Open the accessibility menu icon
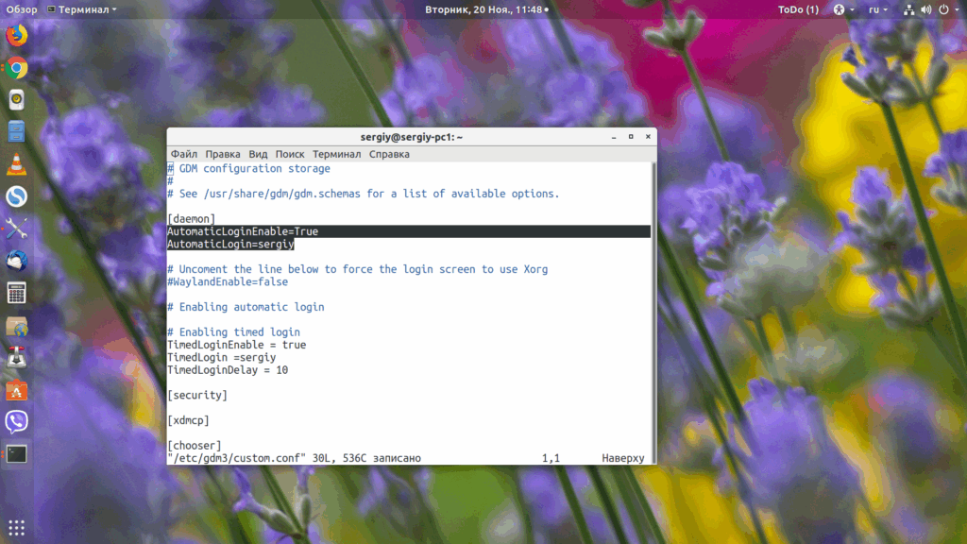Viewport: 967px width, 544px height. pos(839,9)
